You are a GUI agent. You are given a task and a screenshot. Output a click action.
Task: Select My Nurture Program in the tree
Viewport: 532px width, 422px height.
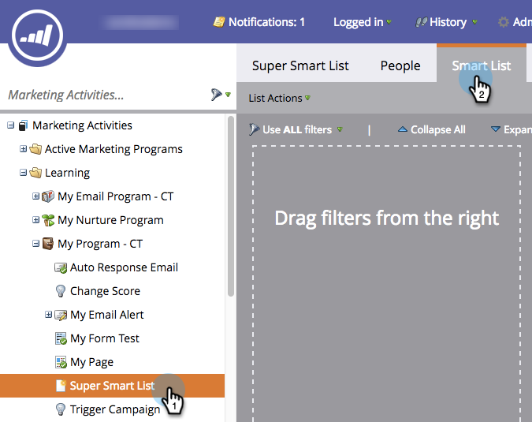point(110,220)
